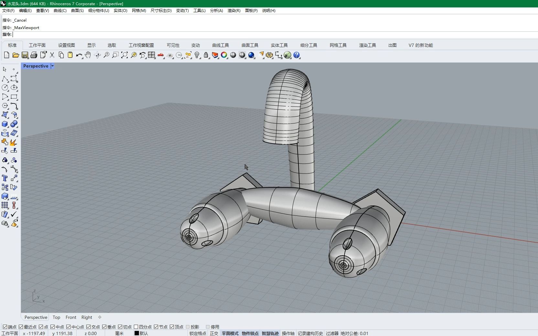Open Options with the gear icon
The width and height of the screenshot is (538, 336).
click(x=269, y=55)
